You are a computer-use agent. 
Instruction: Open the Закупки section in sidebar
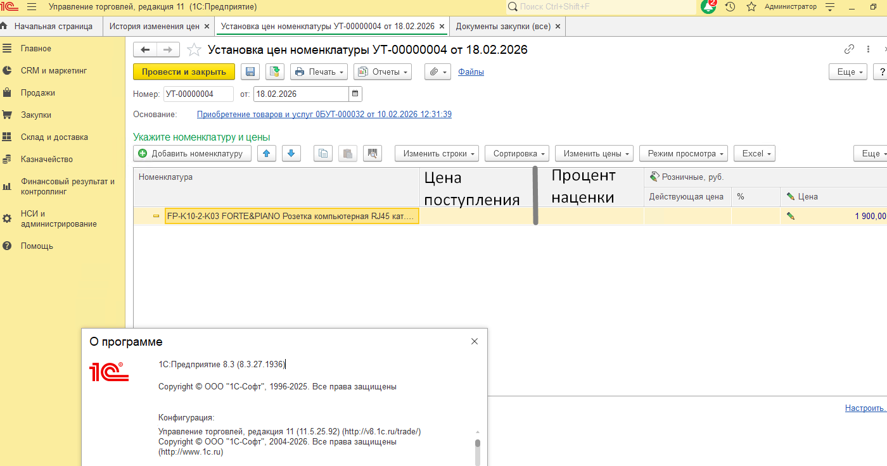pos(36,115)
